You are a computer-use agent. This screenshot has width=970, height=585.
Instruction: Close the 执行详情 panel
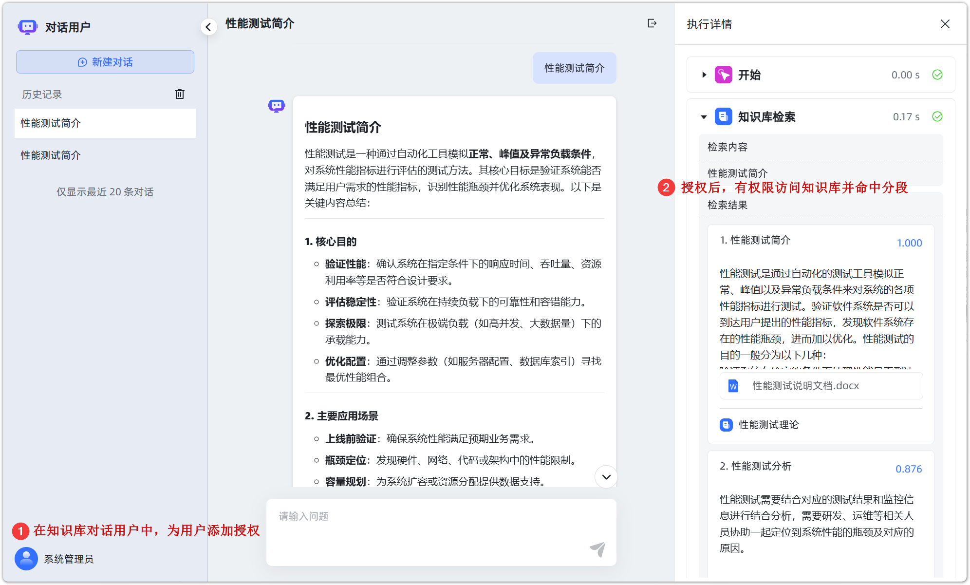pos(945,24)
